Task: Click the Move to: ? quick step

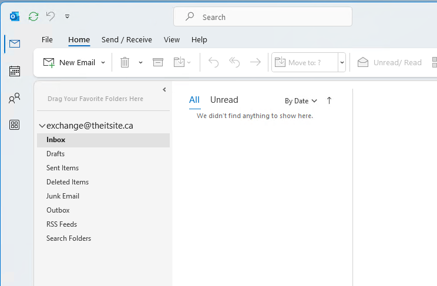Action: pos(305,62)
